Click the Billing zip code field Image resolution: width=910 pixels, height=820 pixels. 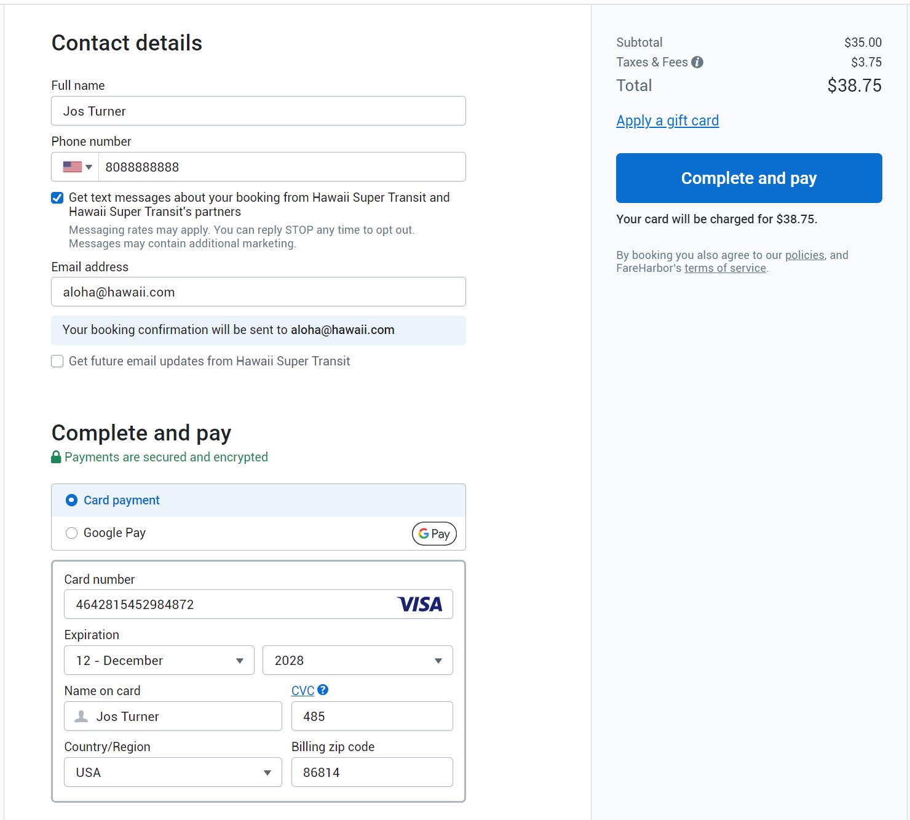pos(372,772)
